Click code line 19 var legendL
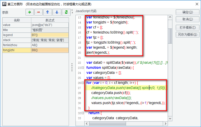Image resolution: width=201 pixels, height=127 pixels. pyautogui.click(x=112, y=47)
